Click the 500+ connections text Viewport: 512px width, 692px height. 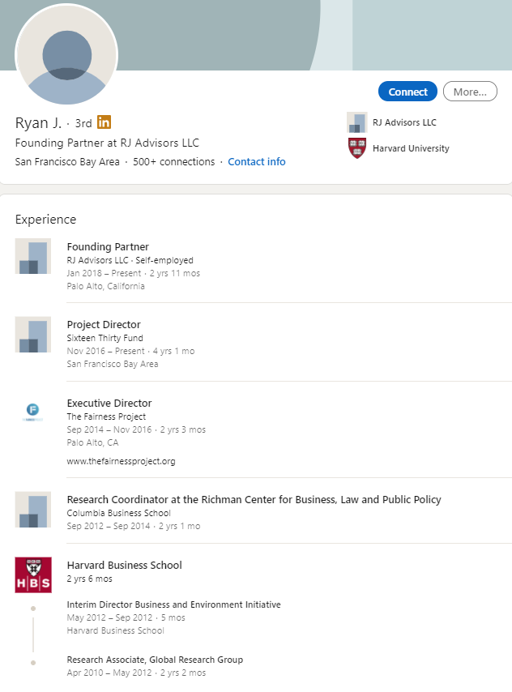[174, 162]
